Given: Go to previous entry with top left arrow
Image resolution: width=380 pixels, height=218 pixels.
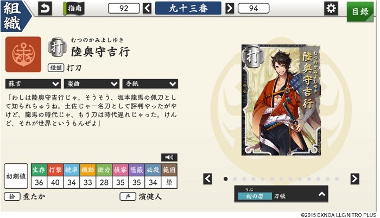Looking at the screenshot, I should [147, 8].
